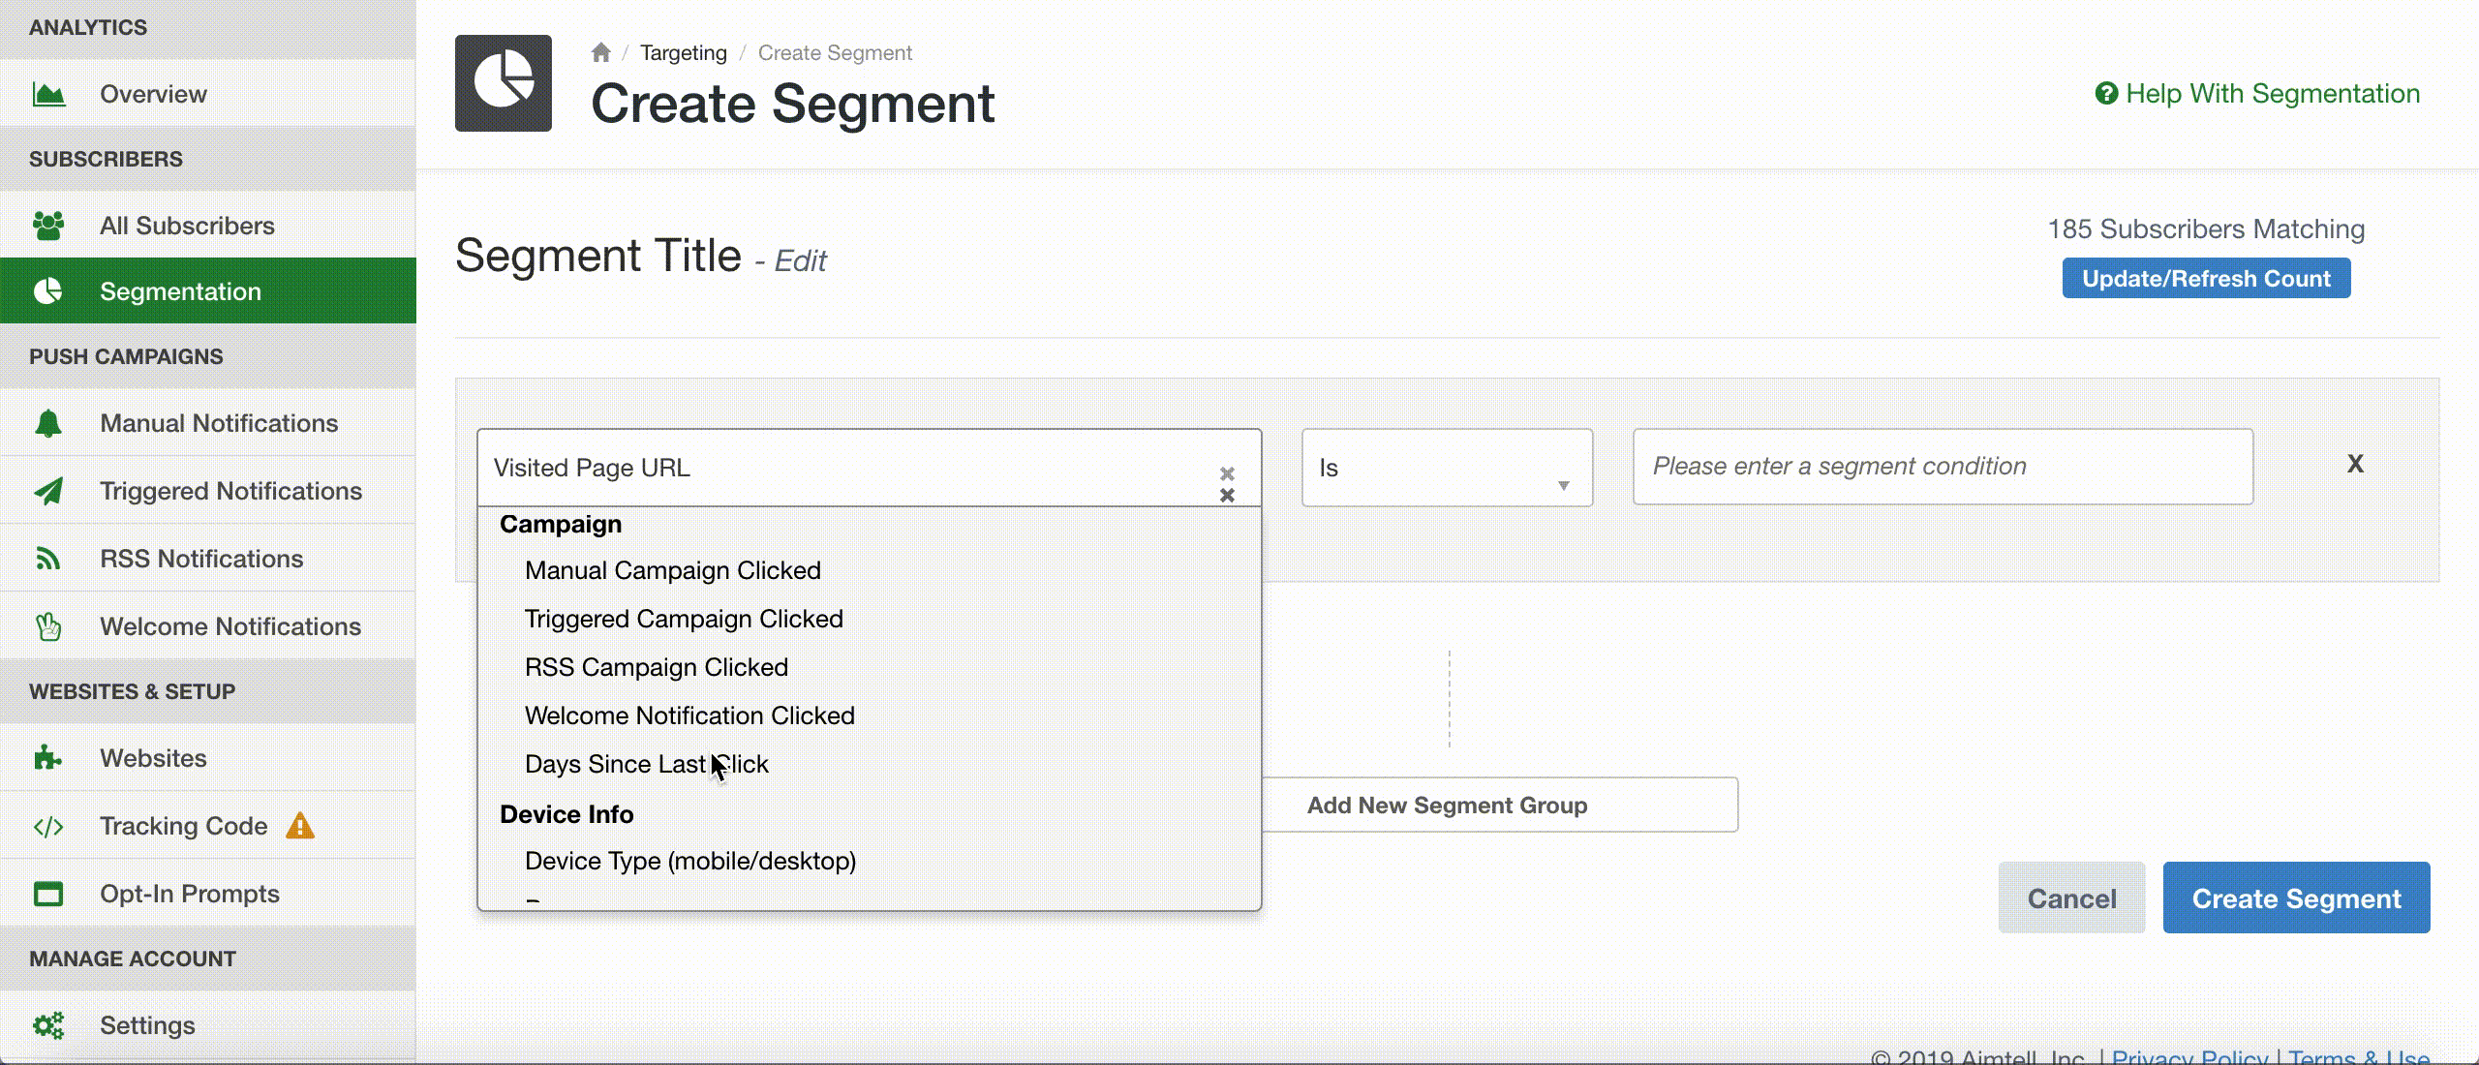
Task: Click the All Subscribers people icon
Action: [47, 225]
